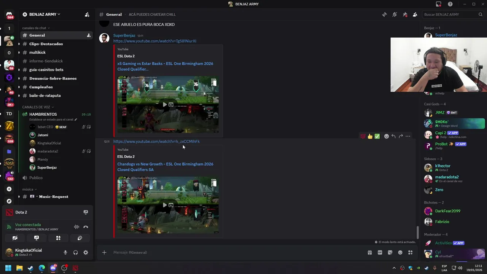Open User Settings gear icon
The height and width of the screenshot is (274, 487).
click(86, 252)
